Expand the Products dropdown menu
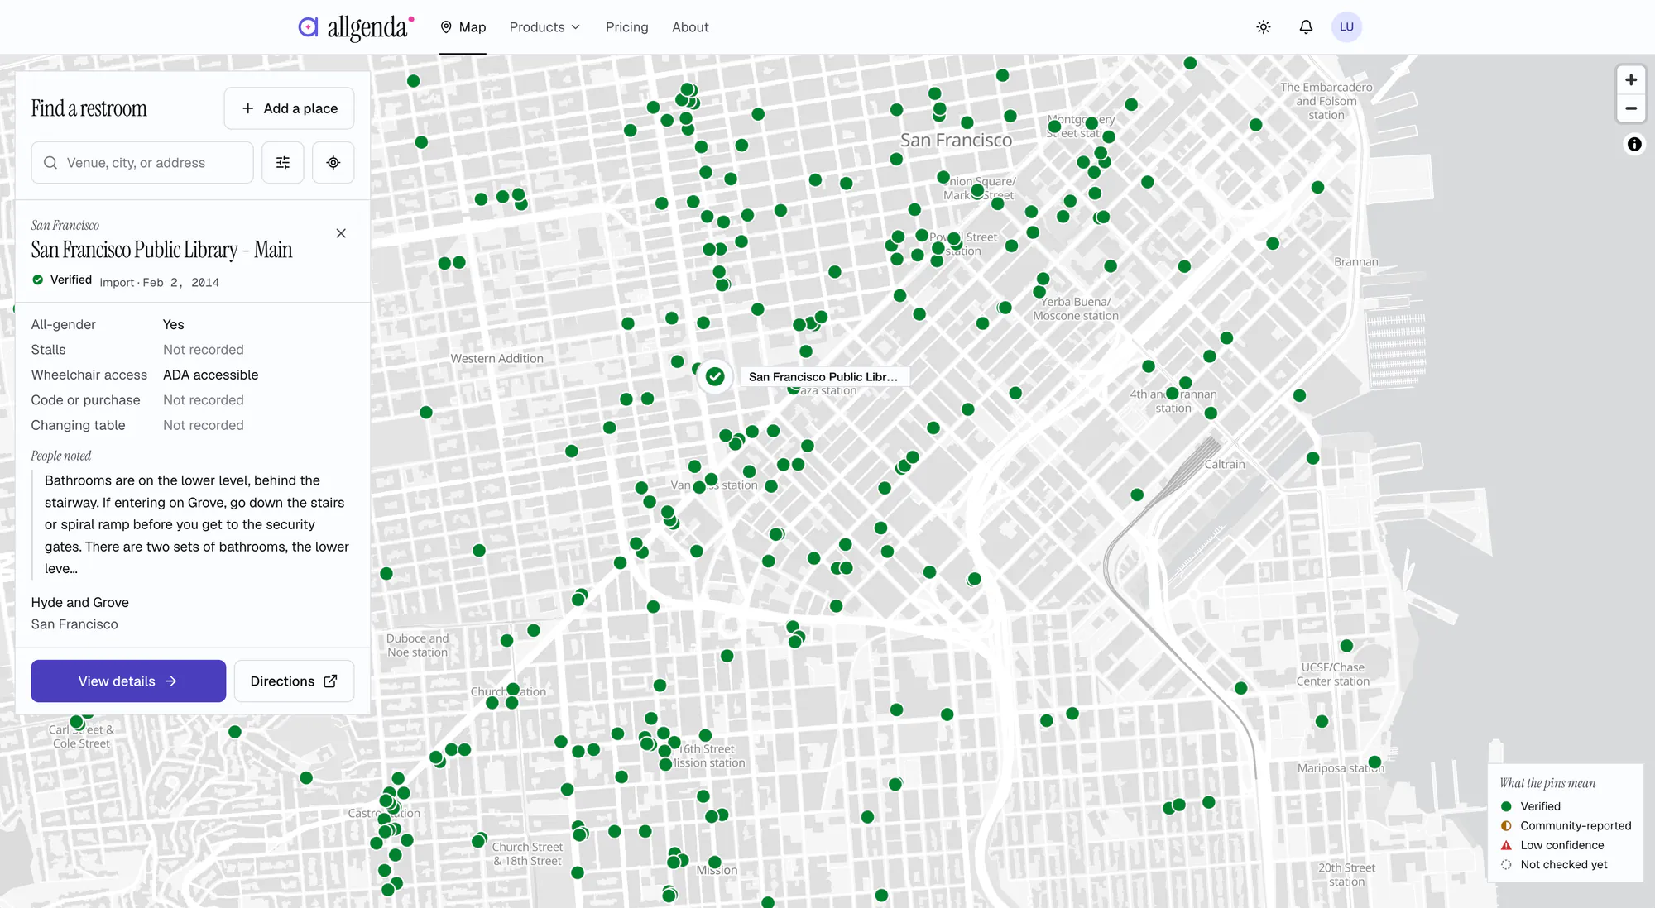The width and height of the screenshot is (1655, 908). click(x=544, y=27)
